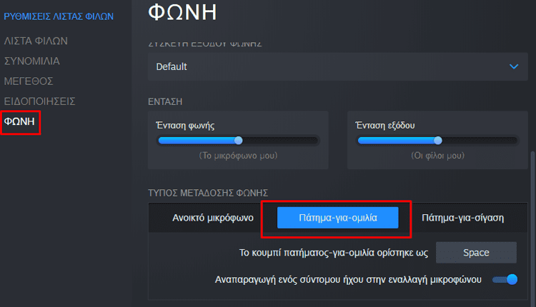Click the (Το μικρόφωνο μου) caption
Viewport: 536px width, 307px height.
[238, 156]
